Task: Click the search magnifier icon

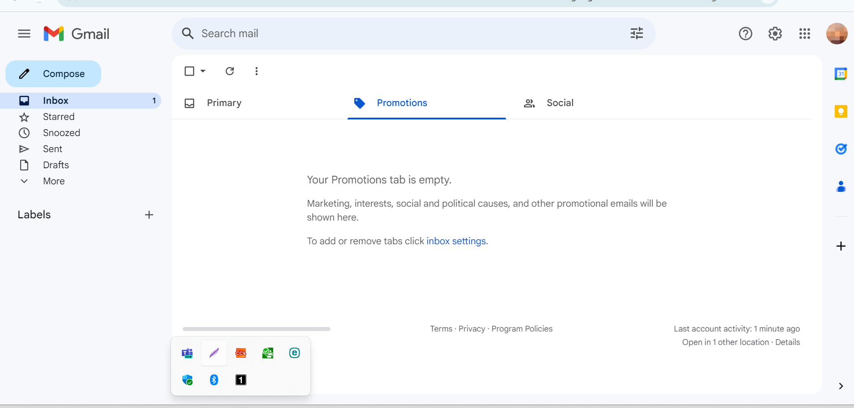Action: click(188, 34)
